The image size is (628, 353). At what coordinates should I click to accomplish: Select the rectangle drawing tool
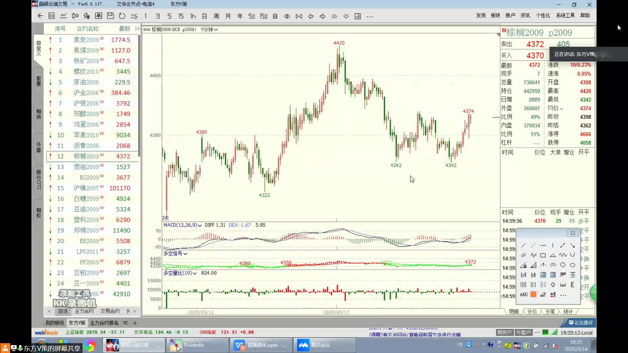point(543,255)
